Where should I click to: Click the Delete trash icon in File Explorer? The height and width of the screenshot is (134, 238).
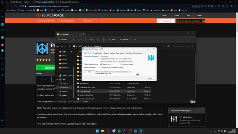coord(103,39)
